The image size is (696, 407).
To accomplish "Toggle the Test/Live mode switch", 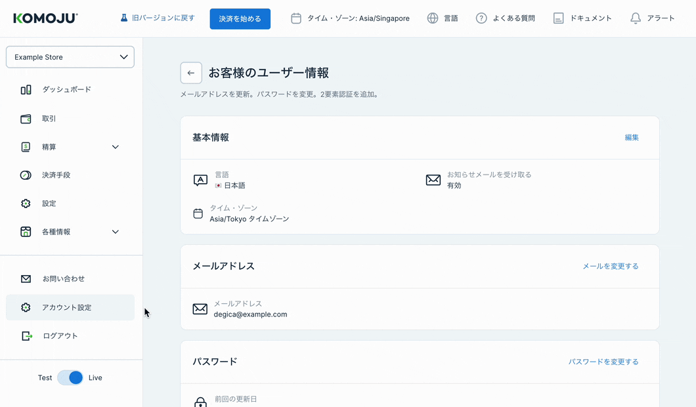I will (70, 377).
